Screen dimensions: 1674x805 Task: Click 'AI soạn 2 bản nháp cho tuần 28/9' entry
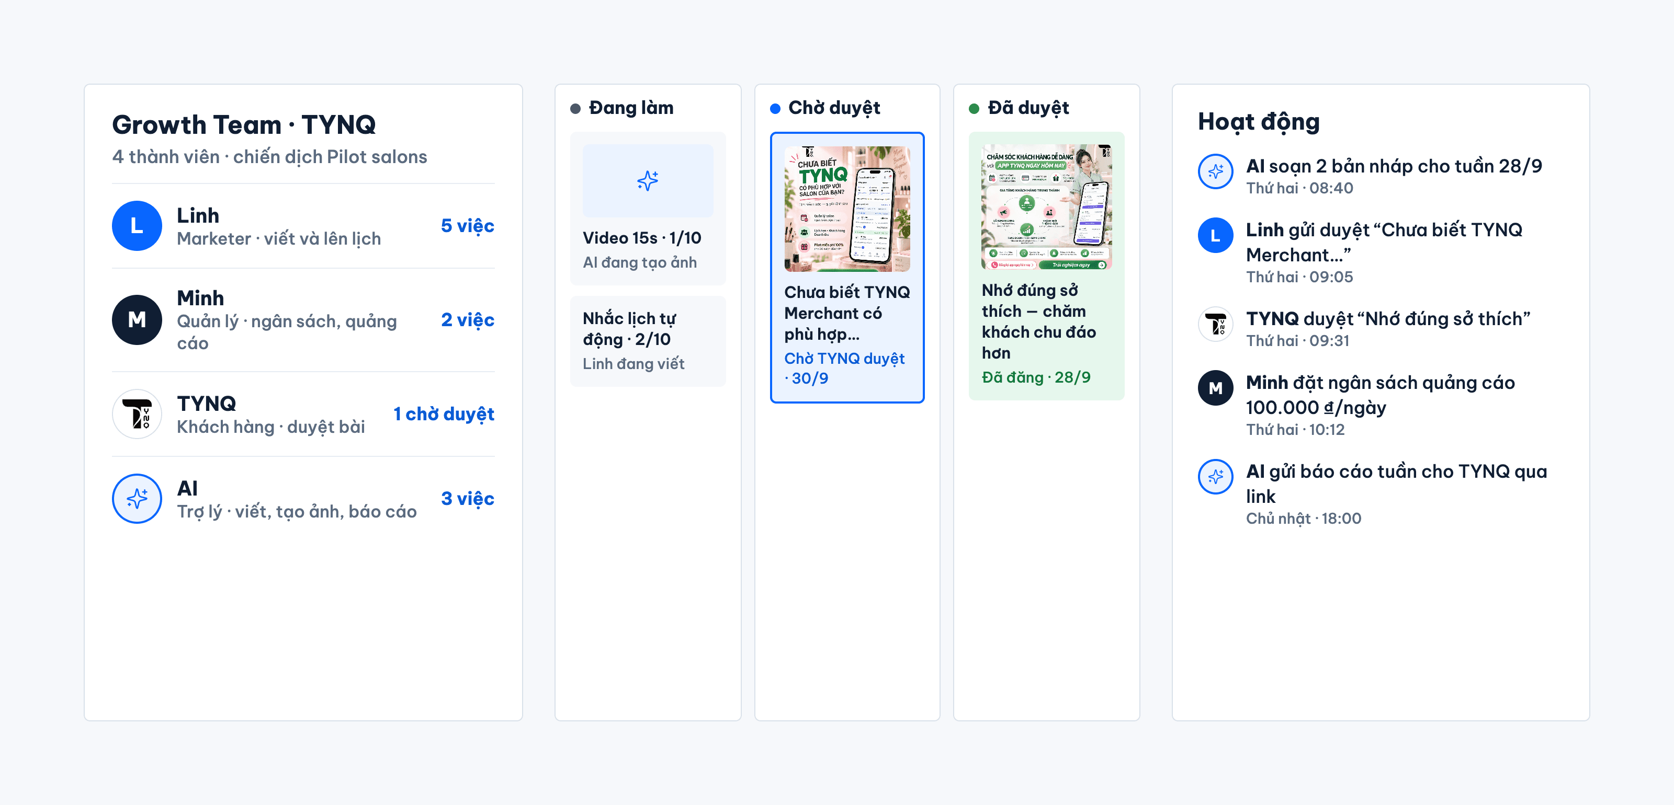pos(1393,166)
